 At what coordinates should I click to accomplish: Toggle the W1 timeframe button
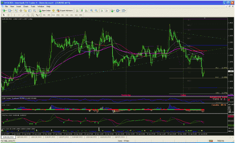pos(76,15)
